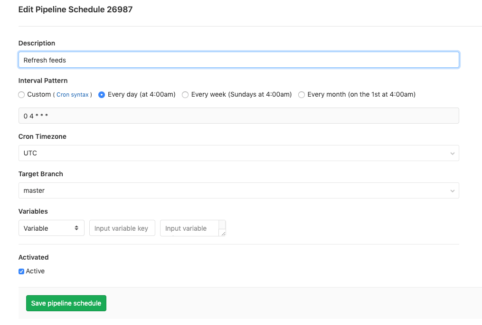
Task: Click the Interval Pattern section label
Action: click(43, 81)
